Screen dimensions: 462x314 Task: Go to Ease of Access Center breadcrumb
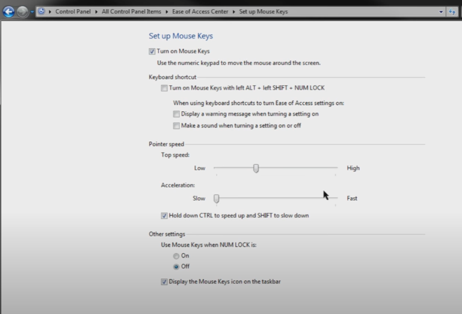coord(200,11)
